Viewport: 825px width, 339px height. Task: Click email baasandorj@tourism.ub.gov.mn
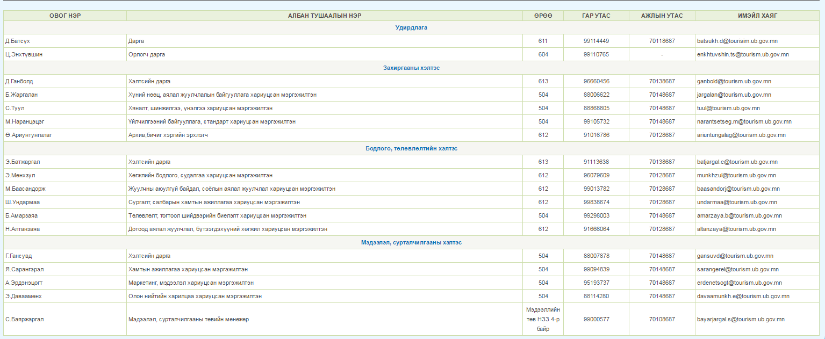pyautogui.click(x=738, y=189)
